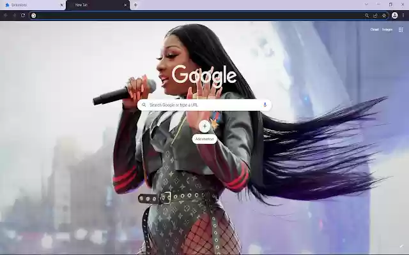Select the New Tab tab

pyautogui.click(x=98, y=5)
